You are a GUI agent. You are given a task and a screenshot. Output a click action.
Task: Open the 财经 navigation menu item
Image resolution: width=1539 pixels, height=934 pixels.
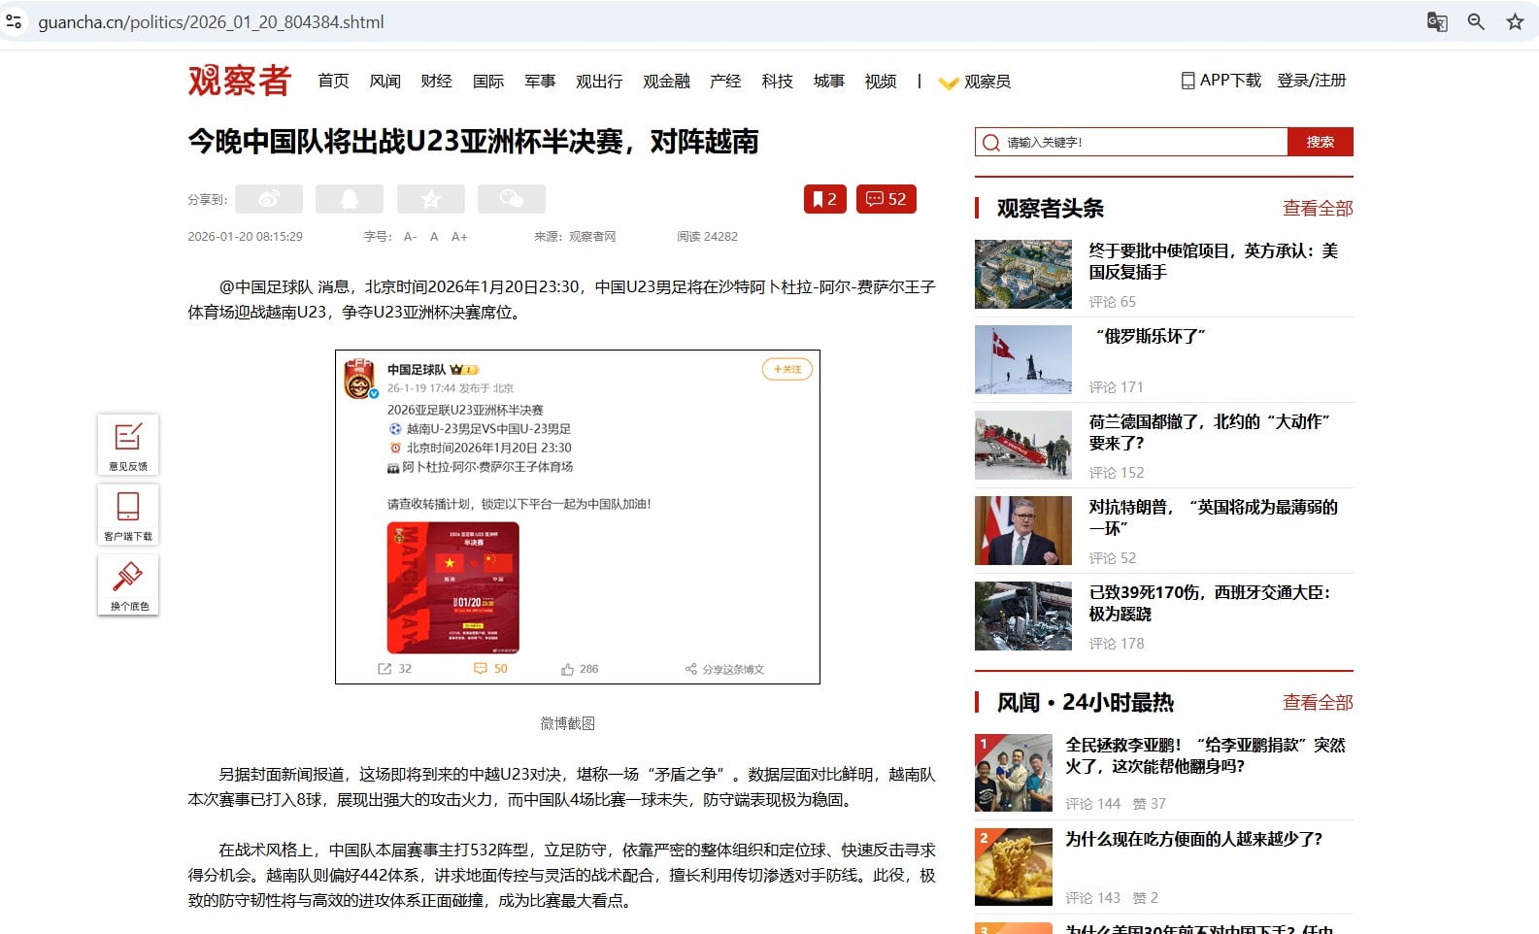(437, 82)
